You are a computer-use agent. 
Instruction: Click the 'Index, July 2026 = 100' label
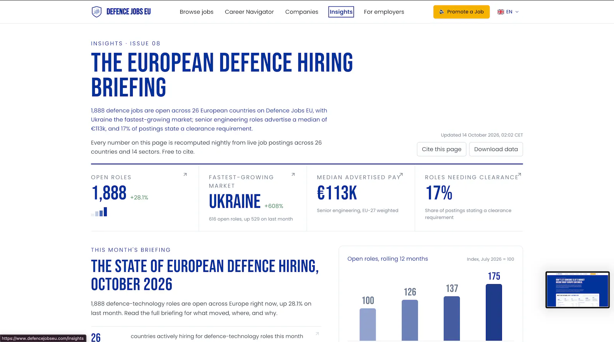(x=490, y=259)
